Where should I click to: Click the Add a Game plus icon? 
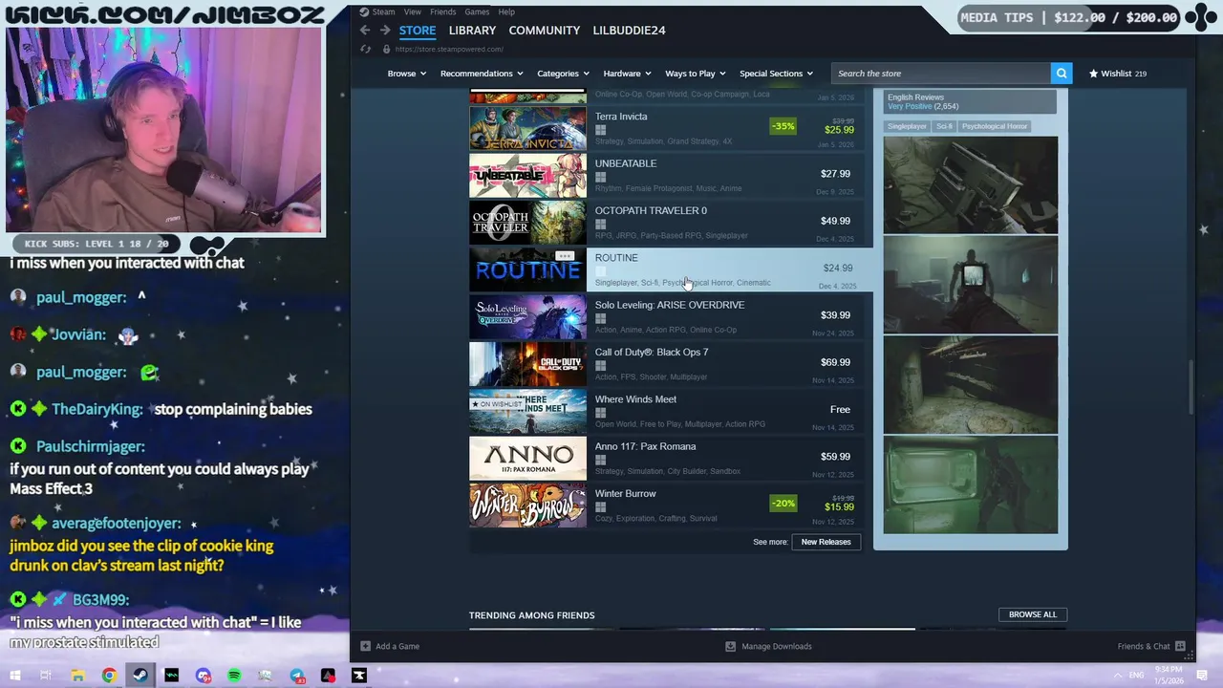[x=365, y=646]
